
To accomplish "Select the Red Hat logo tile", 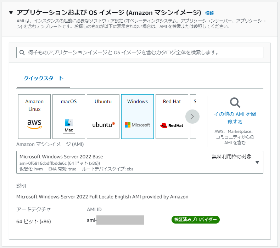I will point(172,116).
